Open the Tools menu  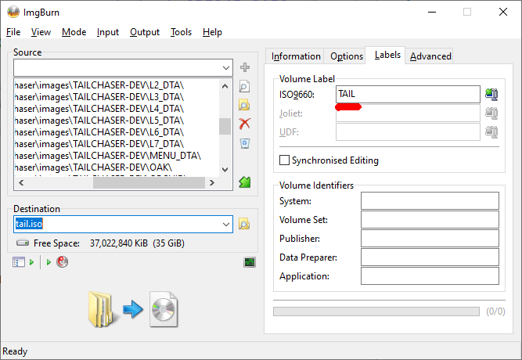(181, 32)
